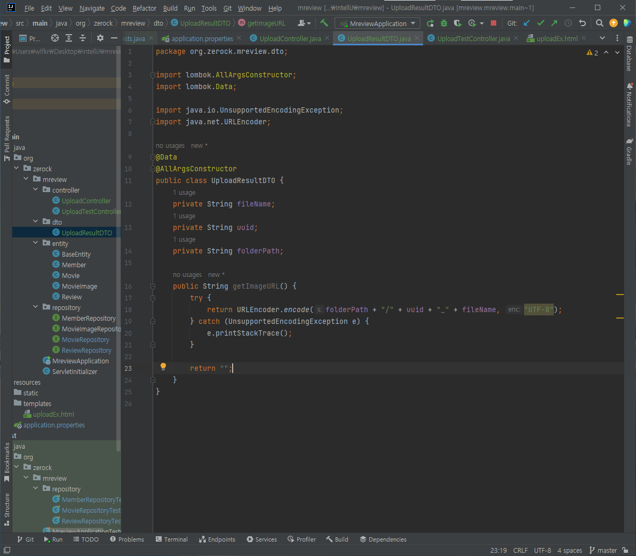The width and height of the screenshot is (636, 556).
Task: Update project with Git blue arrow
Action: (527, 23)
